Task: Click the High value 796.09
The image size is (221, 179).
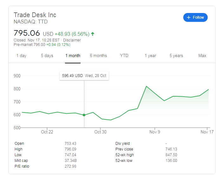Action: click(x=70, y=149)
